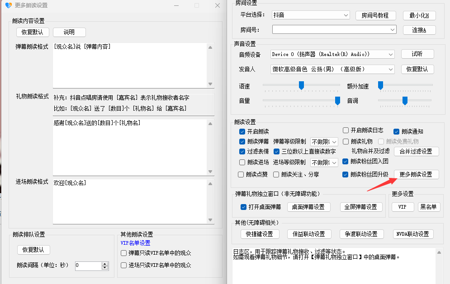The height and width of the screenshot is (284, 450).
Task: Increase 朗读间隔 with the spinner up arrow
Action: [105, 264]
